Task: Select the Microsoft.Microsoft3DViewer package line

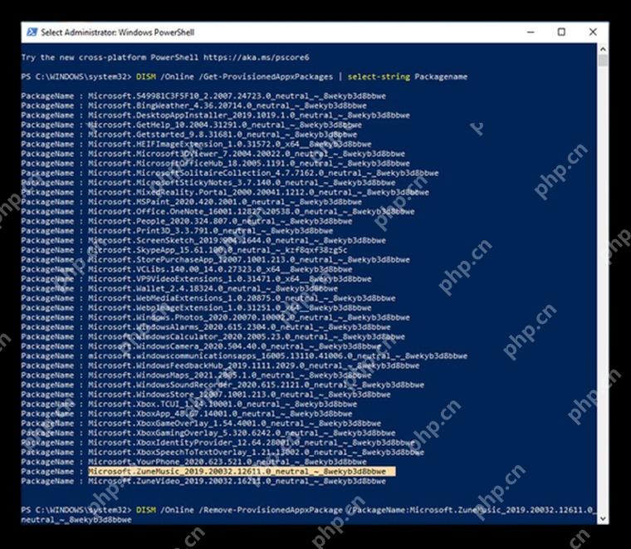Action: [213, 154]
